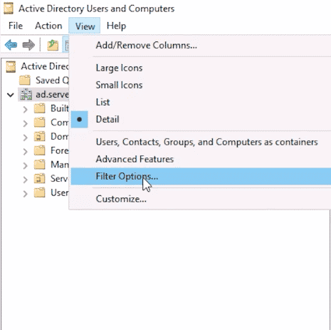Open the File menu
331x330 pixels.
16,26
